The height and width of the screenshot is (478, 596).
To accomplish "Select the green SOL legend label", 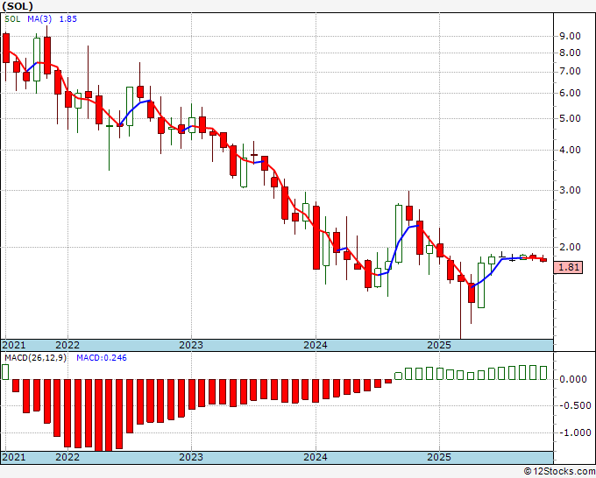I will tap(12, 19).
